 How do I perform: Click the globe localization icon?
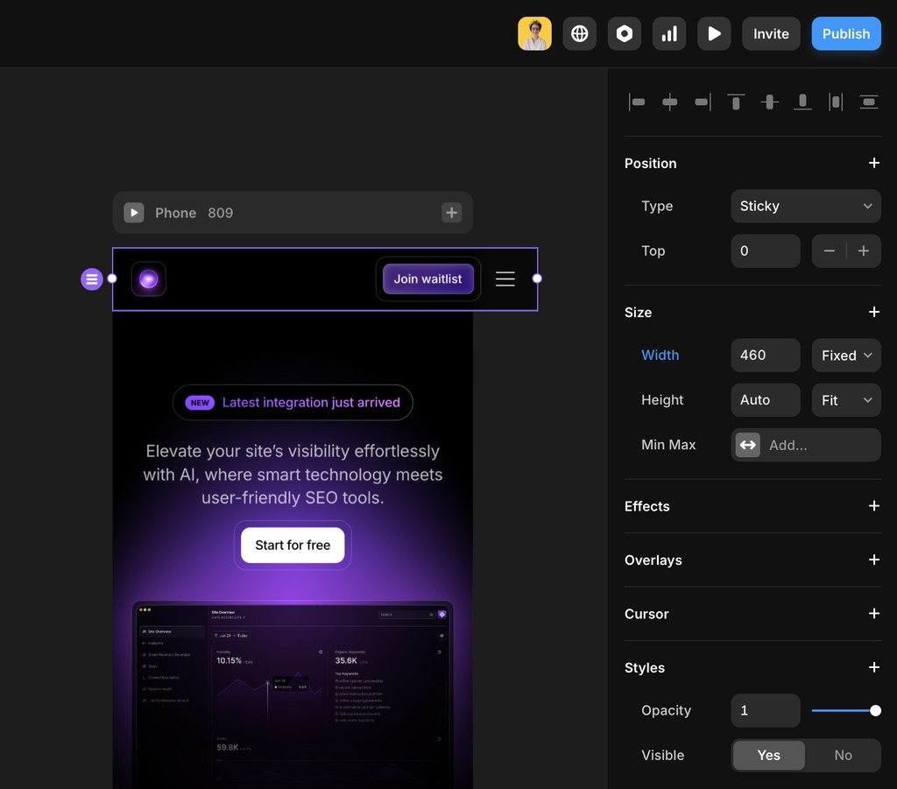pyautogui.click(x=579, y=33)
